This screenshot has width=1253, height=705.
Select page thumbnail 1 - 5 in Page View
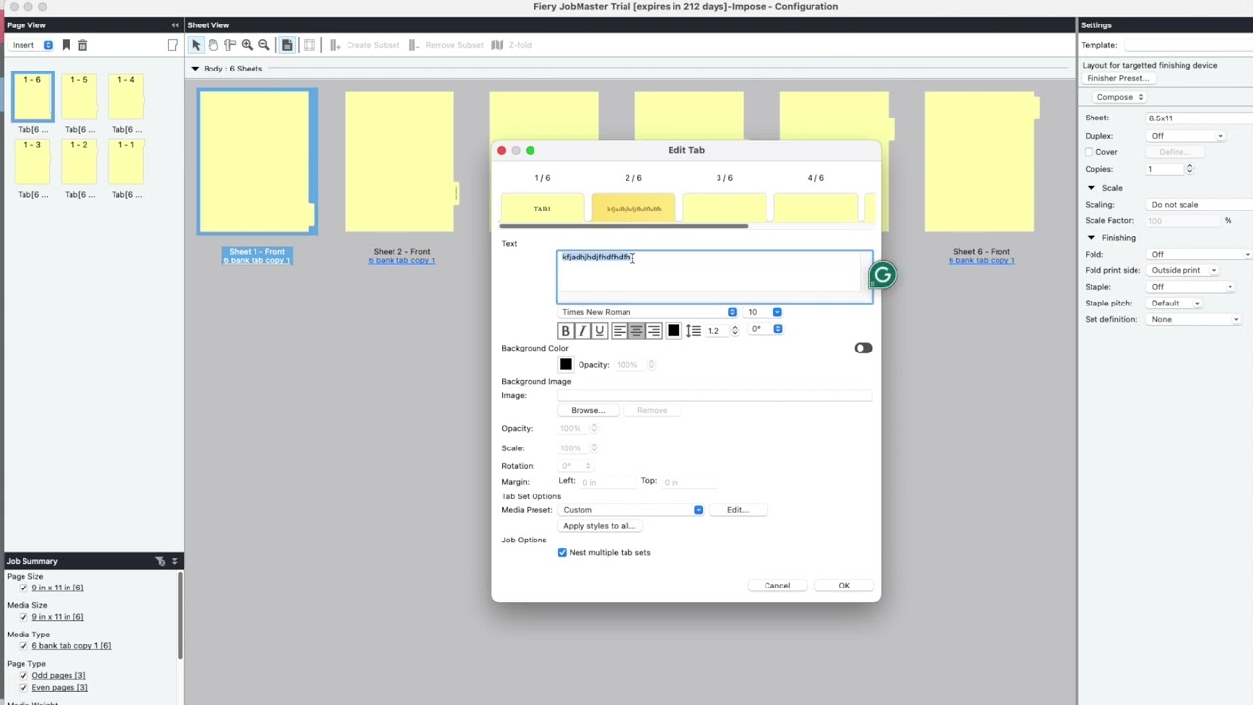[x=79, y=98]
